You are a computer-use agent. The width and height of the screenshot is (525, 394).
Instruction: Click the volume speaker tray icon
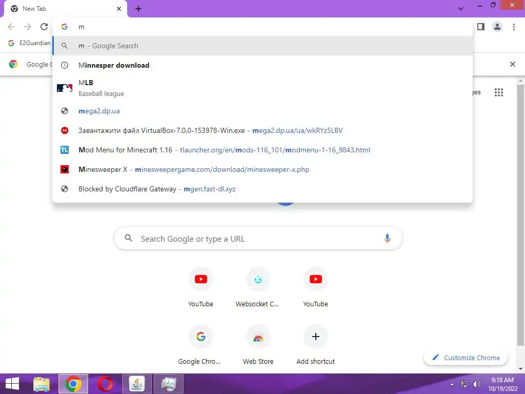(476, 384)
